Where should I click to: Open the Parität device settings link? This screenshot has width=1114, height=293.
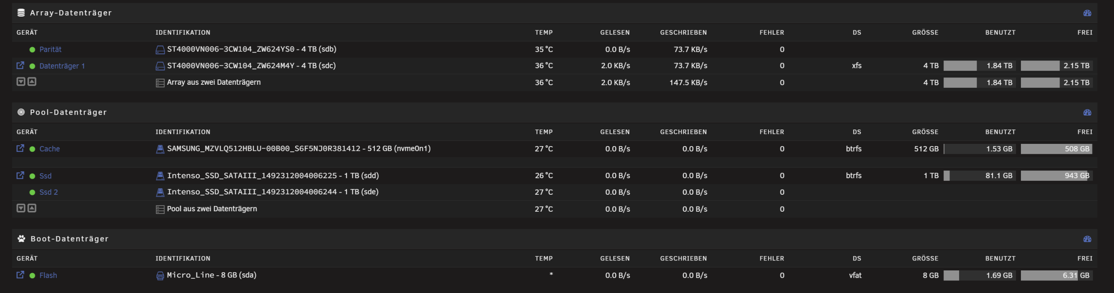click(x=50, y=50)
